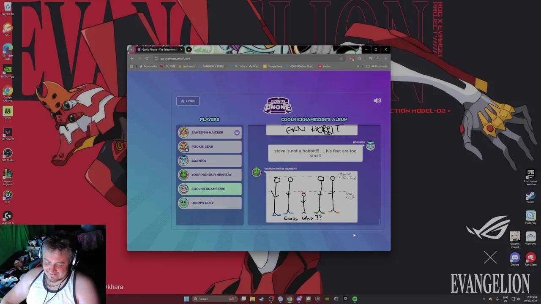Open Spotify from the taskbar
Screen dimensions: 541x304
(x=355, y=299)
